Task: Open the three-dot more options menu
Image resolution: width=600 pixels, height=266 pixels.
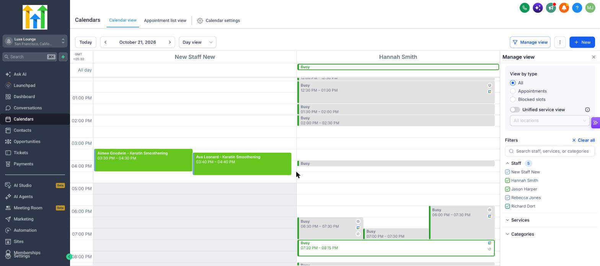Action: [560, 42]
